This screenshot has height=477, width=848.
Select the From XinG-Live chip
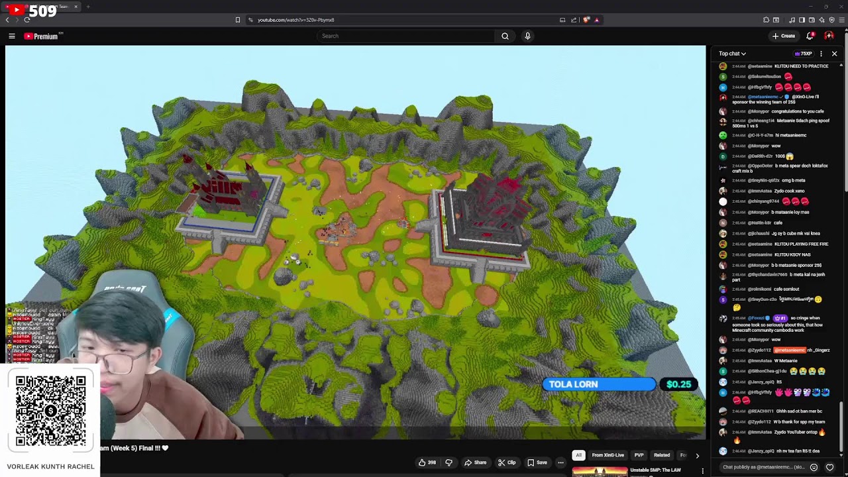pos(608,455)
